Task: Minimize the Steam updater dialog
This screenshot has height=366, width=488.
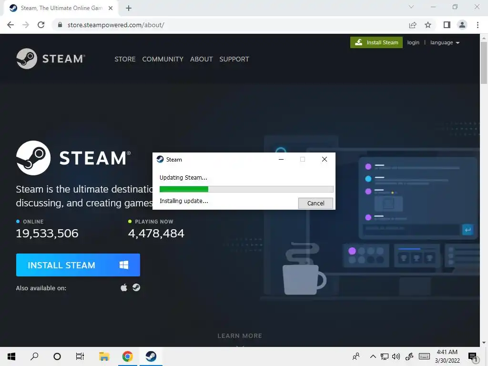Action: [281, 159]
